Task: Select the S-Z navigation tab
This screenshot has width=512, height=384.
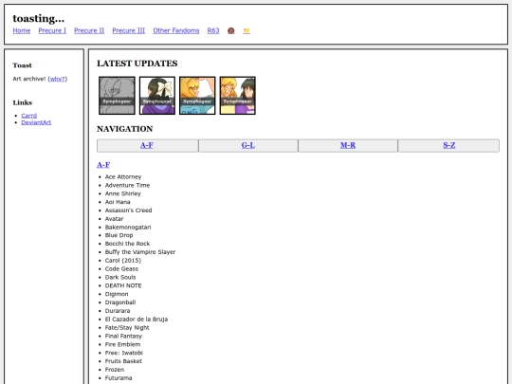Action: point(448,146)
